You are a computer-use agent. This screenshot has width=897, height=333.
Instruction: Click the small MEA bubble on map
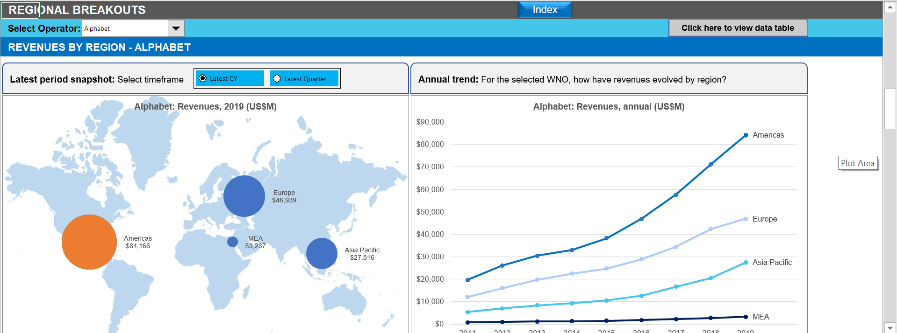click(232, 242)
